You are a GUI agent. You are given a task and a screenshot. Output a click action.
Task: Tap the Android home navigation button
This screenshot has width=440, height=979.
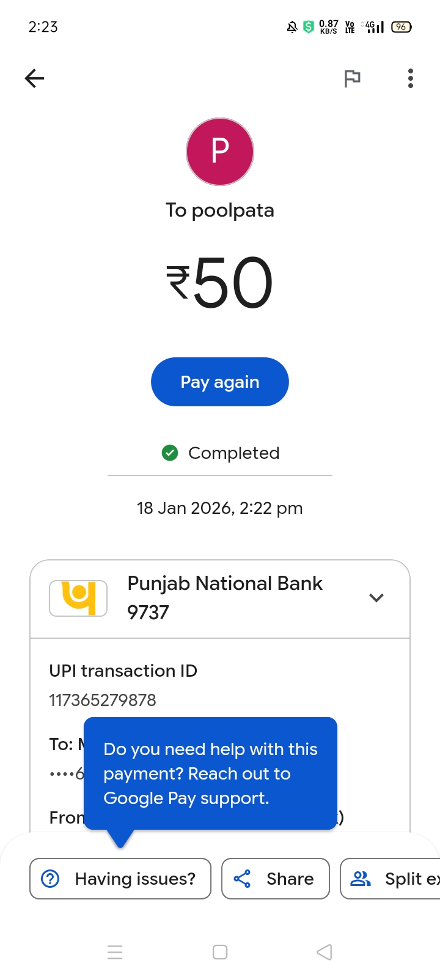coord(220,952)
